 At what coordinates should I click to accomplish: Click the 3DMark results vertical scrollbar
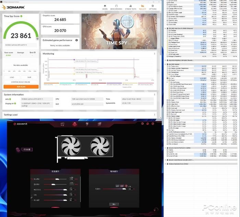(x=160, y=34)
